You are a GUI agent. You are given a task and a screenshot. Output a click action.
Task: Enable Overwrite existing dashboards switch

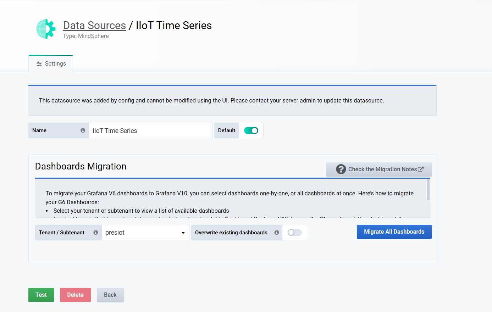point(295,233)
